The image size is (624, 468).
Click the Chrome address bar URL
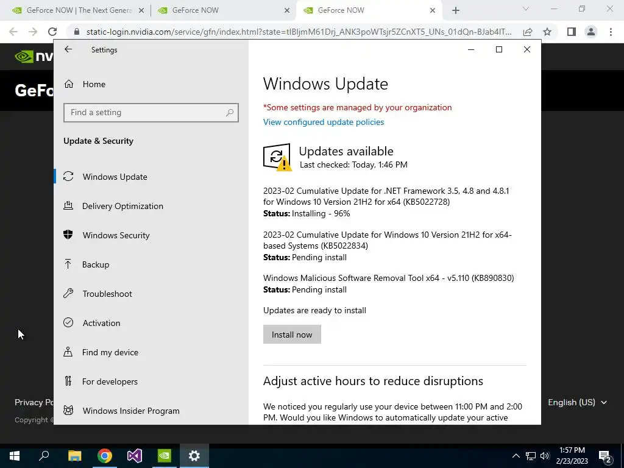click(x=299, y=32)
